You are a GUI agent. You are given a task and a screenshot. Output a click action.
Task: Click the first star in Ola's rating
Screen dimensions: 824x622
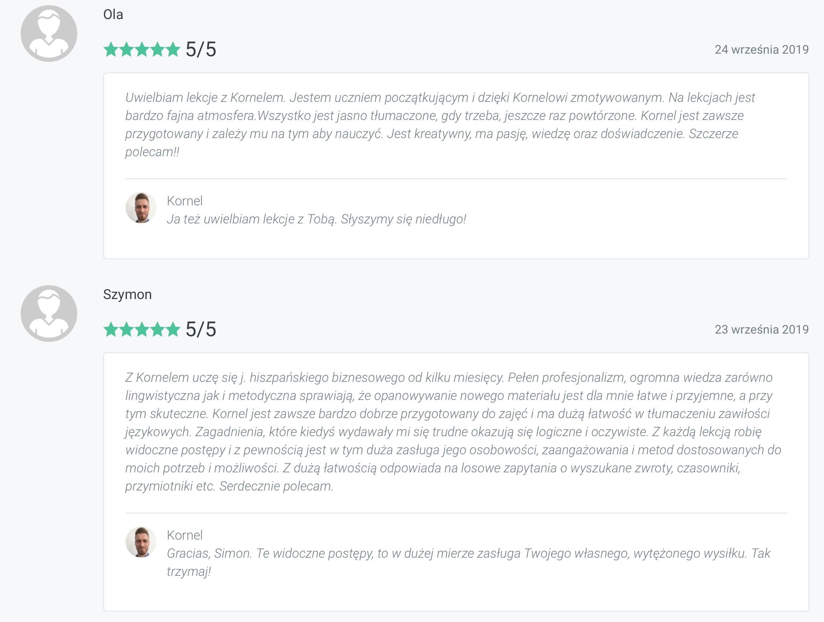pyautogui.click(x=111, y=49)
